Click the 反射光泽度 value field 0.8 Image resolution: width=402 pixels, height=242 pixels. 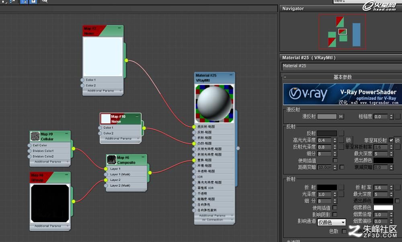324,147
